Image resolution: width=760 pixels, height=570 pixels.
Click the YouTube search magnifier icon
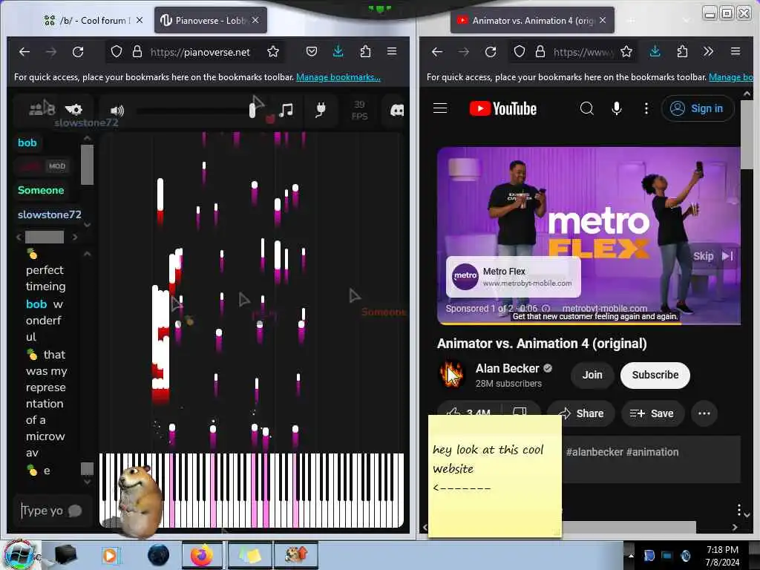click(x=586, y=108)
